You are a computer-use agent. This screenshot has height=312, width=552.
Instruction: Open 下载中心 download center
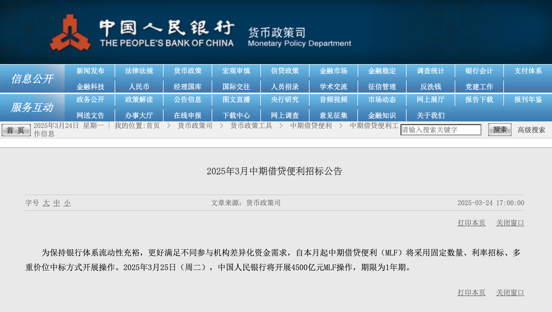236,116
